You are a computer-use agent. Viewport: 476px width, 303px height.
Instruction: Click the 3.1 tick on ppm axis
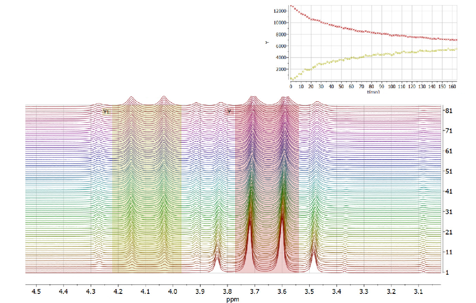[x=418, y=291]
